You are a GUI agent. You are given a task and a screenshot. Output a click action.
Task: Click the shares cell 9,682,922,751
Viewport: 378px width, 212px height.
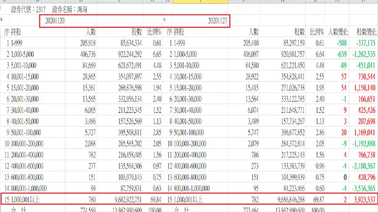128,200
